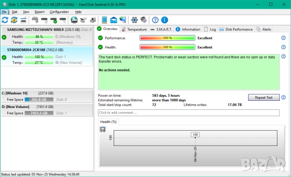The height and width of the screenshot is (177, 291).
Task: Click the blue notepad report toolbar icon
Action: pyautogui.click(x=104, y=20)
